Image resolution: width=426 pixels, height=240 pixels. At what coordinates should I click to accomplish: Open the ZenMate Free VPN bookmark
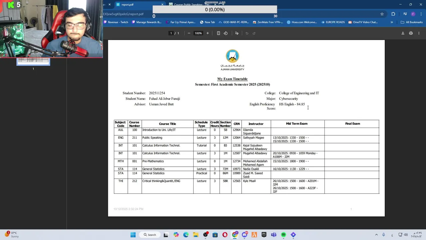[268, 22]
